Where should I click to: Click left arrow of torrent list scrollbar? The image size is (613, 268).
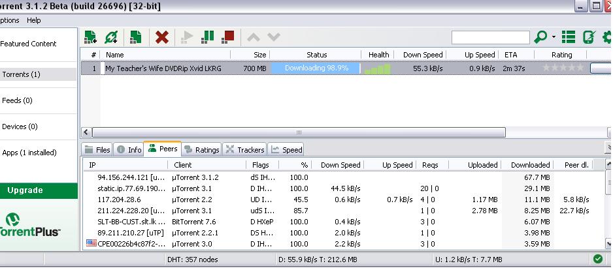click(86, 132)
